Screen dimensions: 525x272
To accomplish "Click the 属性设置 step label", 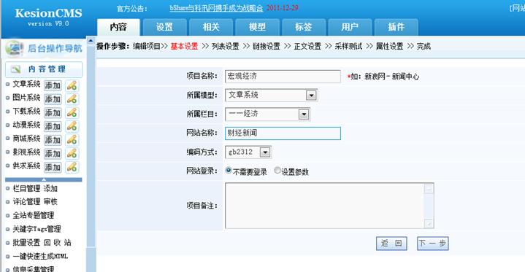I will (389, 46).
